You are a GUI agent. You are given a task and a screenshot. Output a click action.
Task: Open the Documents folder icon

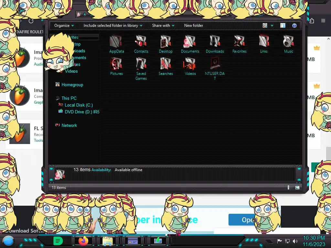tap(190, 41)
